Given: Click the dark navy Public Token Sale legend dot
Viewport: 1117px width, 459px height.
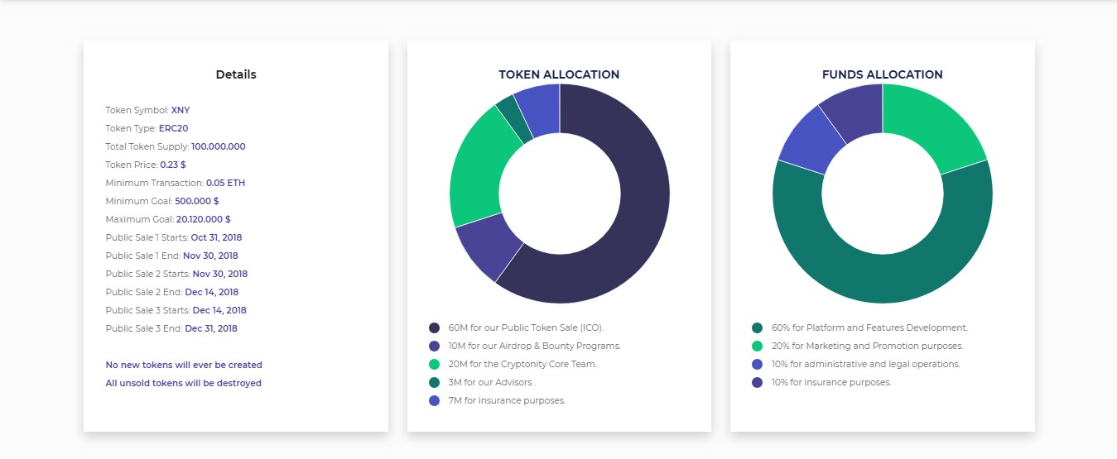Looking at the screenshot, I should (434, 328).
